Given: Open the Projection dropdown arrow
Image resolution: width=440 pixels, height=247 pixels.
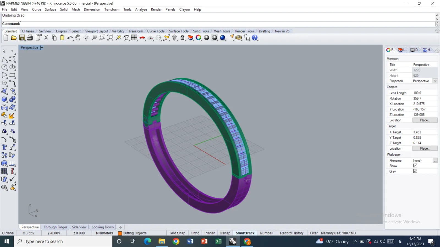Looking at the screenshot, I should tap(435, 81).
